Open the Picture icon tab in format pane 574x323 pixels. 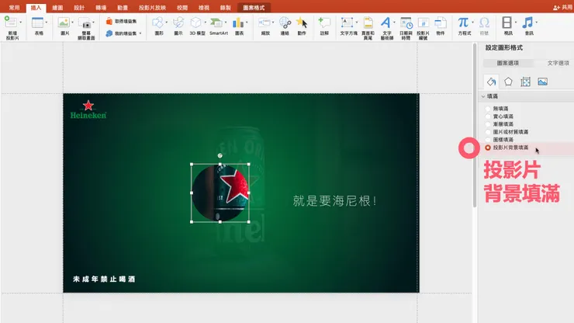click(542, 82)
